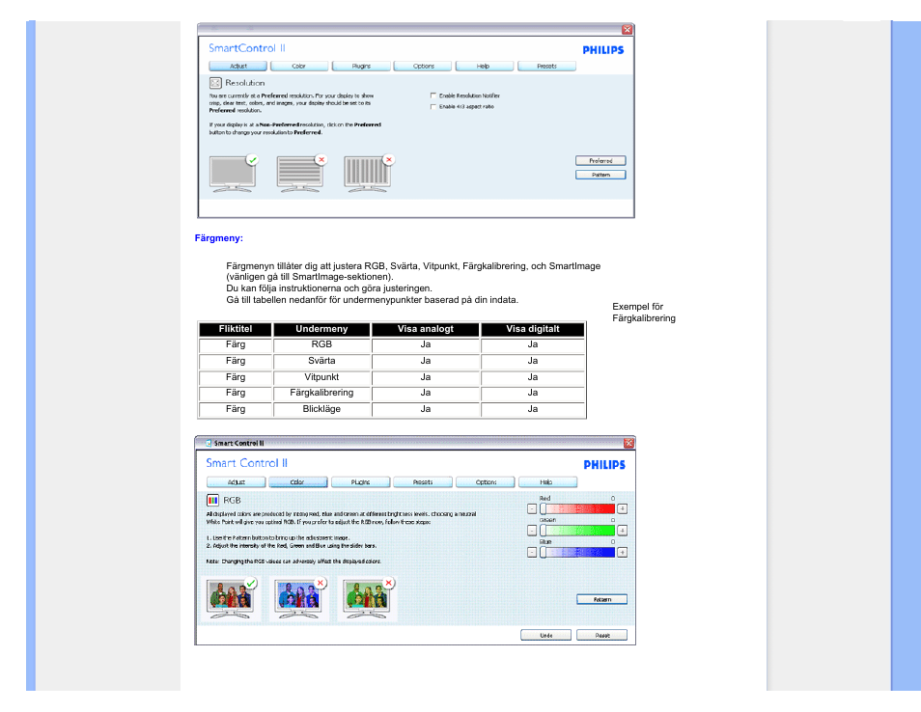Close the upper SmartControl II Resolution window

[628, 29]
